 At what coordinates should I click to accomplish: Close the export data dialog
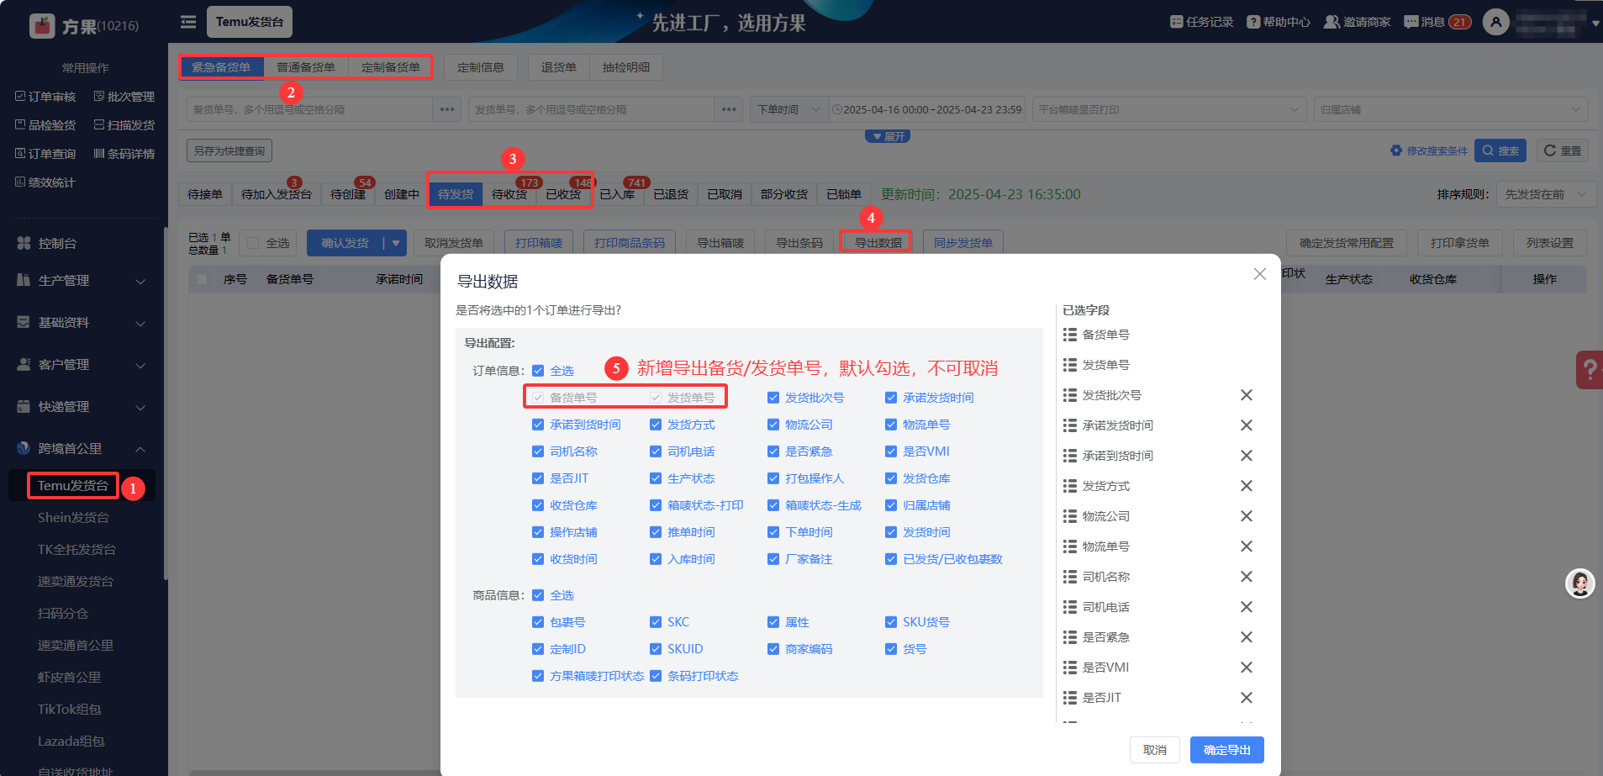tap(1259, 274)
